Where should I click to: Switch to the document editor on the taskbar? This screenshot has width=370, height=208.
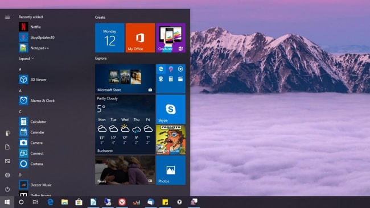pyautogui.click(x=93, y=202)
